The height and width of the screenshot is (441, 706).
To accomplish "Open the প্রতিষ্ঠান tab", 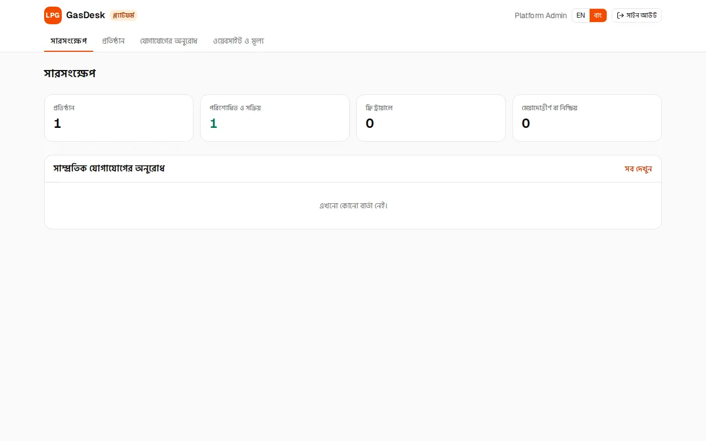I will click(x=114, y=41).
